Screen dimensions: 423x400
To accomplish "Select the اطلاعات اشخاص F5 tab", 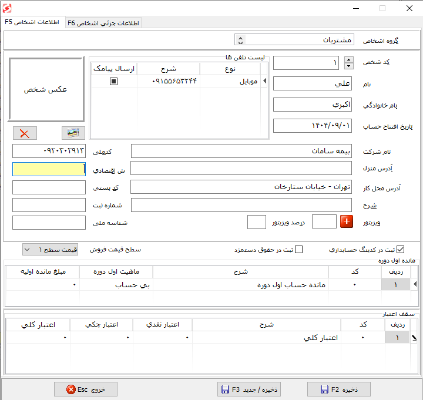I will pos(32,22).
